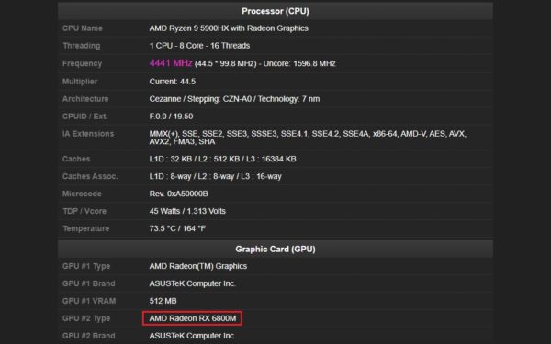
Task: Select AMD Ryzen 9 5900HX processor name
Action: coord(229,28)
